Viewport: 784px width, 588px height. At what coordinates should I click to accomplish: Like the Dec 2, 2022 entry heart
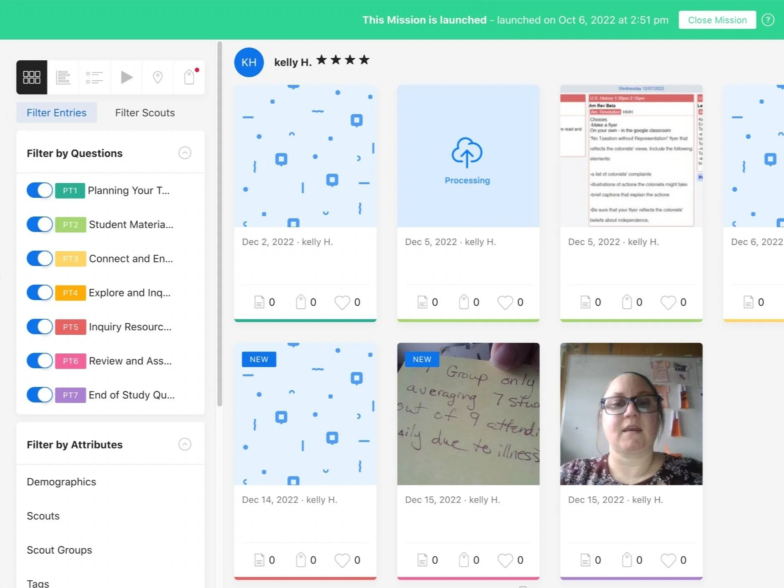(342, 302)
